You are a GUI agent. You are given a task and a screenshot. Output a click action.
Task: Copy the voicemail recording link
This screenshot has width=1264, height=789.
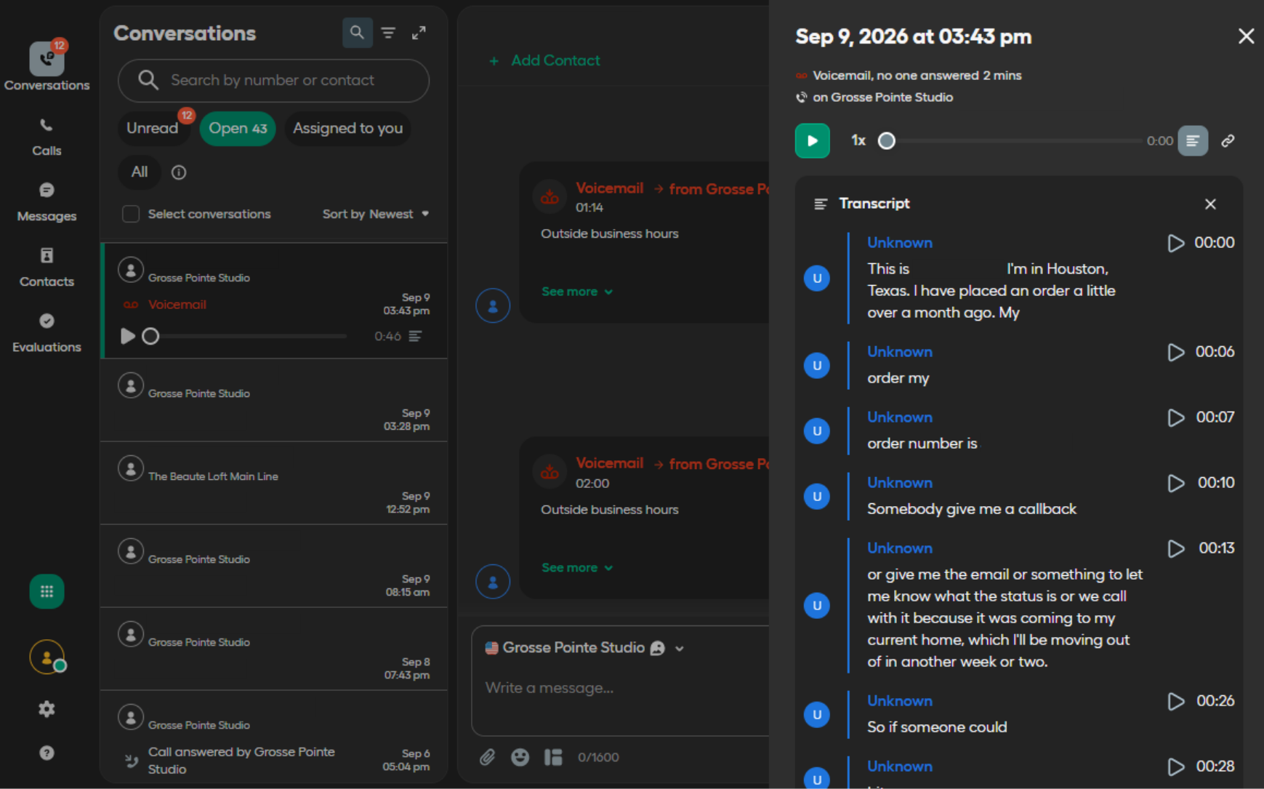click(x=1228, y=141)
